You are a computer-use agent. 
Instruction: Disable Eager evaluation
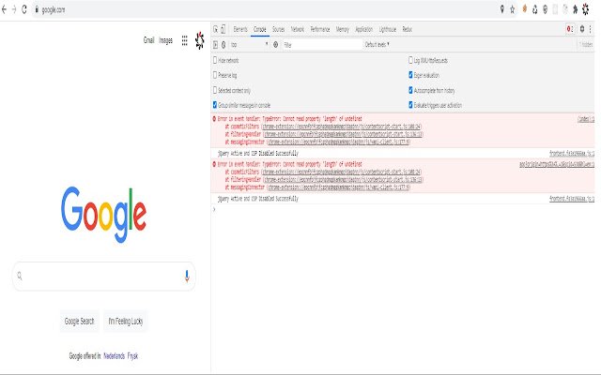411,75
